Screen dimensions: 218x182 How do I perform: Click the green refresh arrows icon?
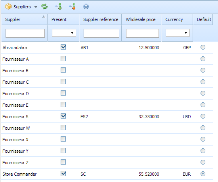click(x=44, y=6)
